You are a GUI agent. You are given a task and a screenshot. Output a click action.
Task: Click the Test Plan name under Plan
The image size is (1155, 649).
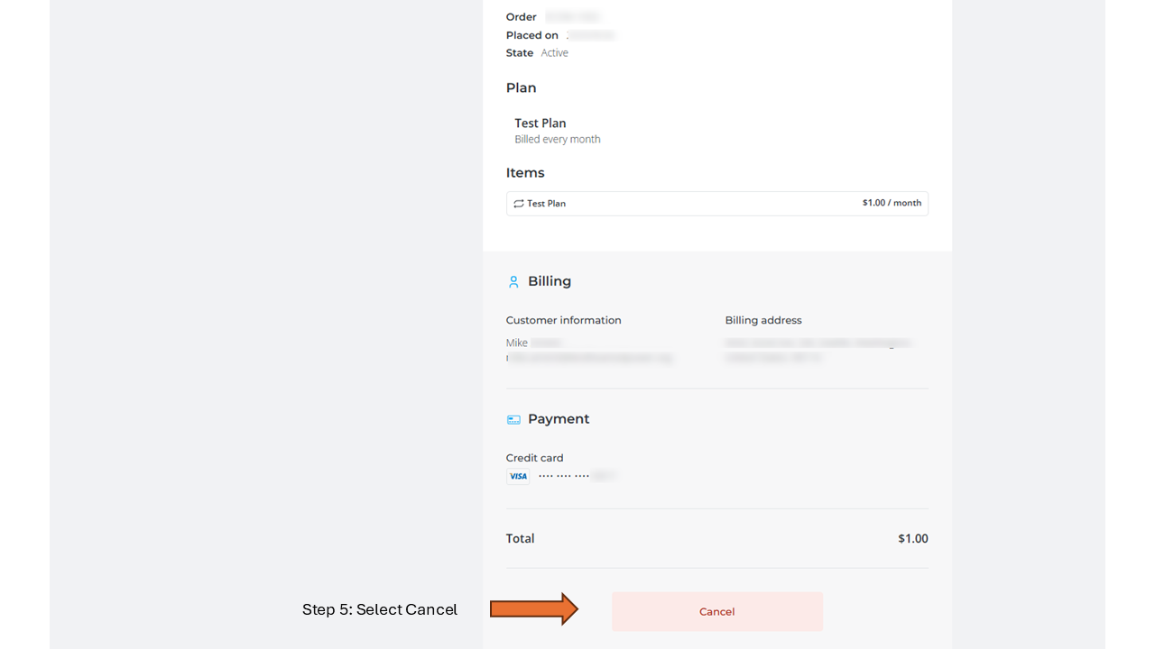[x=541, y=123]
